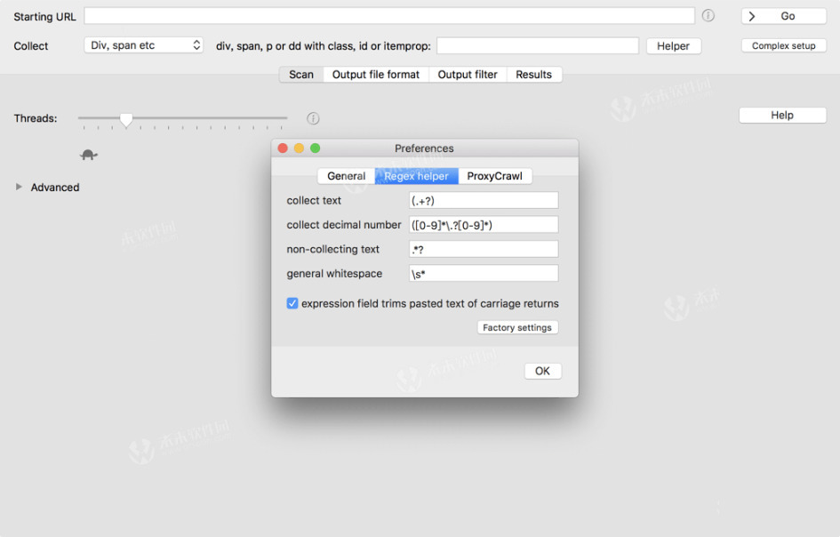Image resolution: width=840 pixels, height=537 pixels.
Task: Click the Help button
Action: (x=782, y=116)
